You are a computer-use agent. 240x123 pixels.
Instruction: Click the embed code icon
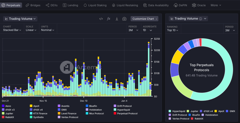[x=101, y=19]
